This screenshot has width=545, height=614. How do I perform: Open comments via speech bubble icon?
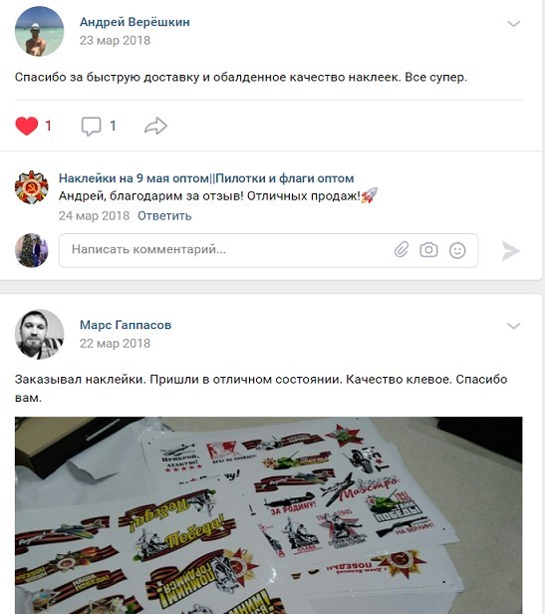pos(91,126)
